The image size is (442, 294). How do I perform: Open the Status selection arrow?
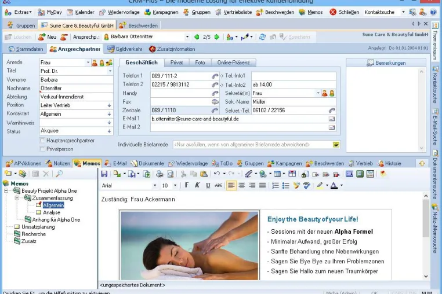point(110,131)
